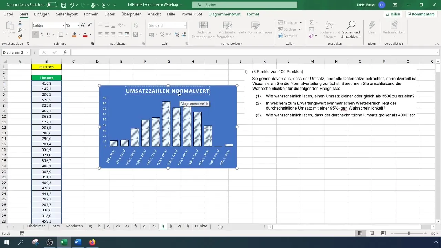Expand the fill color dropdown arrow

79,34
